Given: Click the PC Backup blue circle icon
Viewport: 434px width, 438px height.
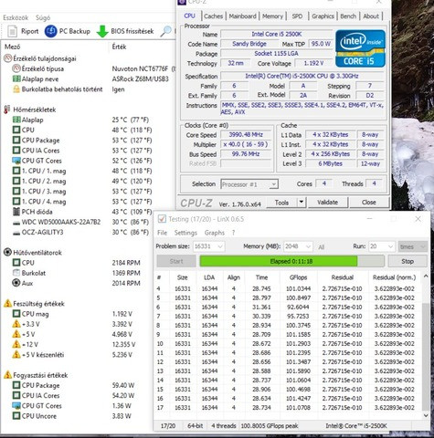Looking at the screenshot, I should pyautogui.click(x=51, y=31).
